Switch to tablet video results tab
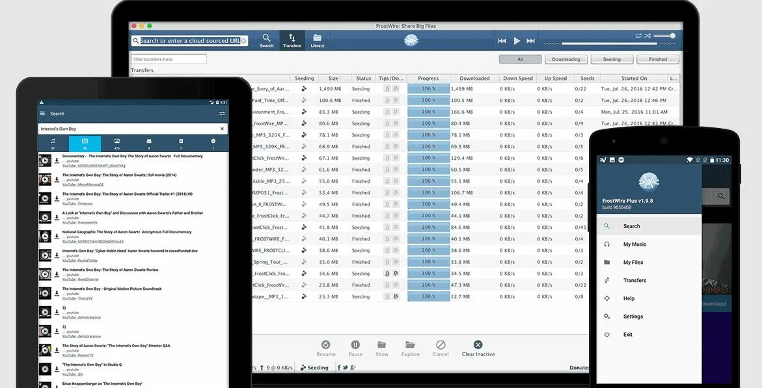 pos(85,144)
